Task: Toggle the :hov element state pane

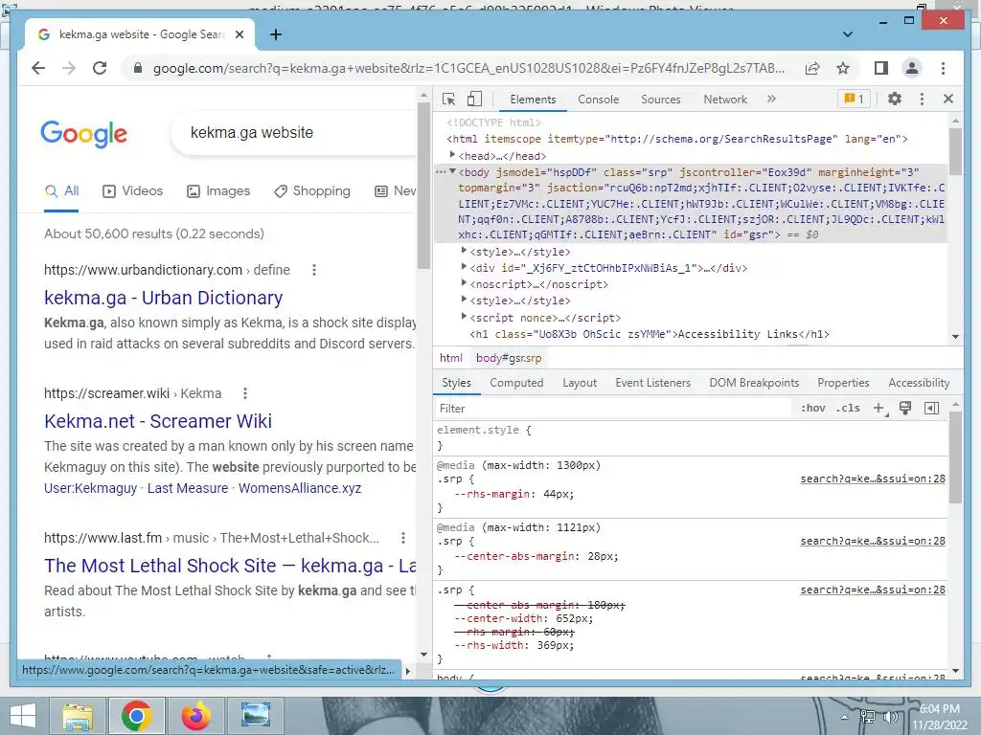Action: [x=812, y=408]
